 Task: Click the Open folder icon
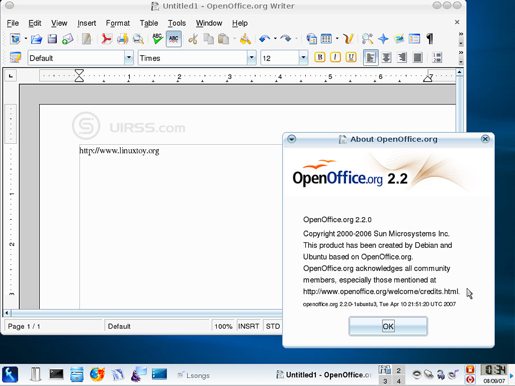click(x=36, y=39)
